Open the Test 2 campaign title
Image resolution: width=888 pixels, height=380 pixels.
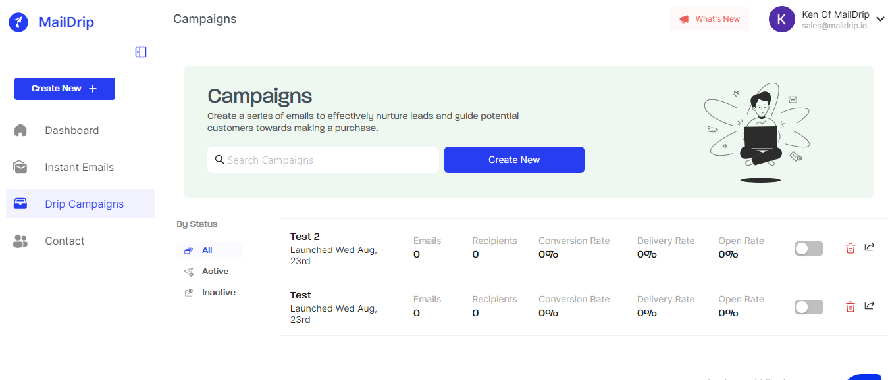(x=305, y=237)
